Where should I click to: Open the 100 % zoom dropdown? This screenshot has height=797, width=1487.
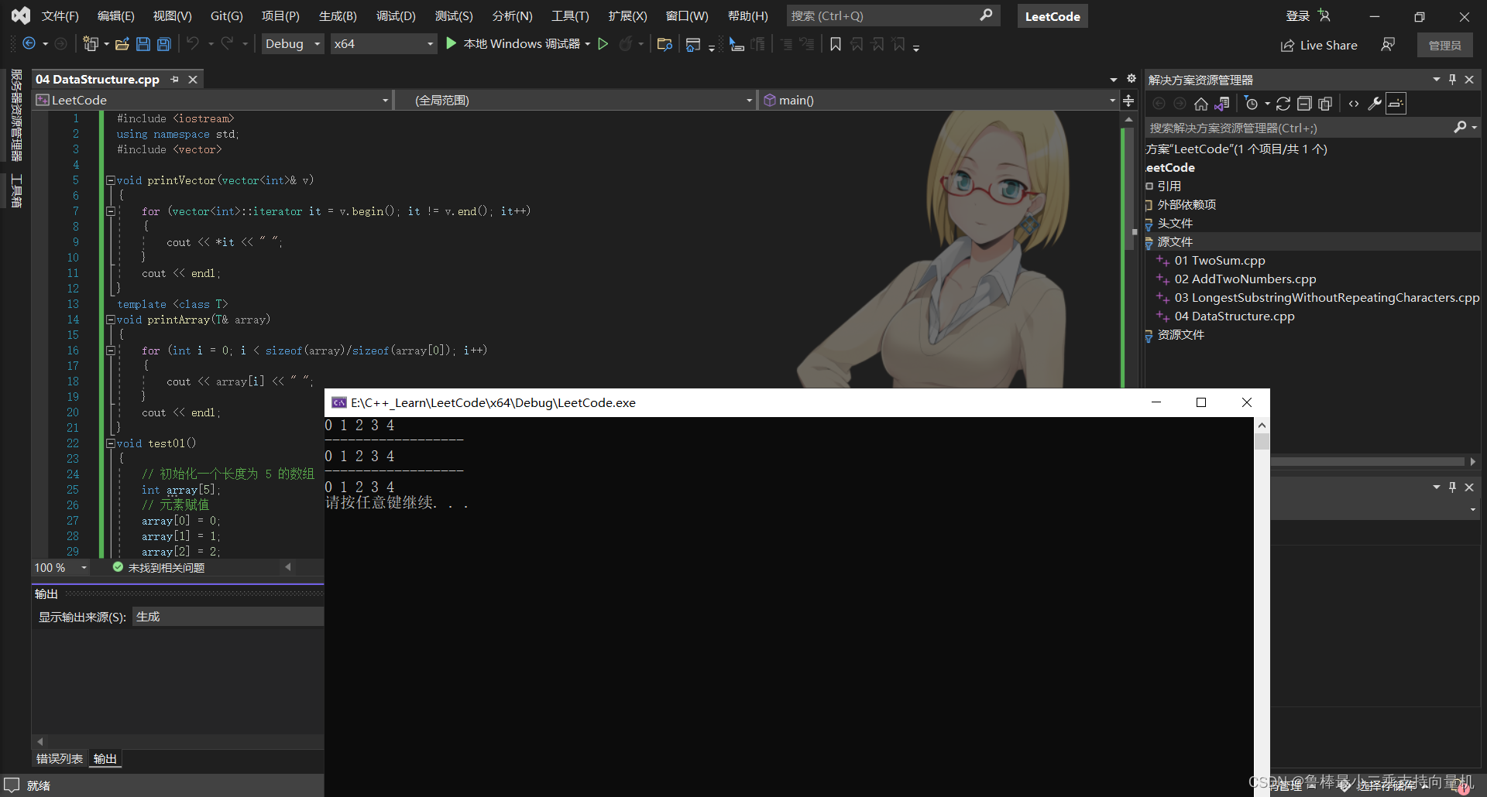(x=84, y=568)
